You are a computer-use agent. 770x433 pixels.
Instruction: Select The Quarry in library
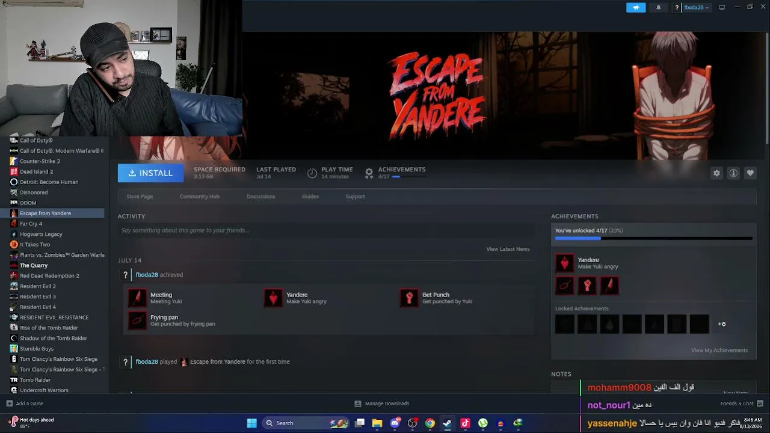point(34,265)
